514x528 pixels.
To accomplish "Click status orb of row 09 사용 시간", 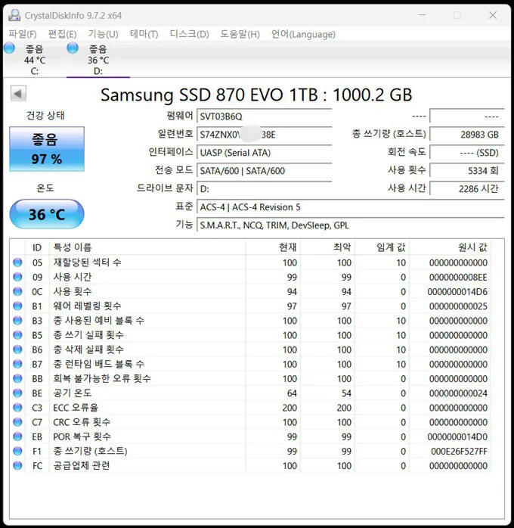I will [x=17, y=277].
